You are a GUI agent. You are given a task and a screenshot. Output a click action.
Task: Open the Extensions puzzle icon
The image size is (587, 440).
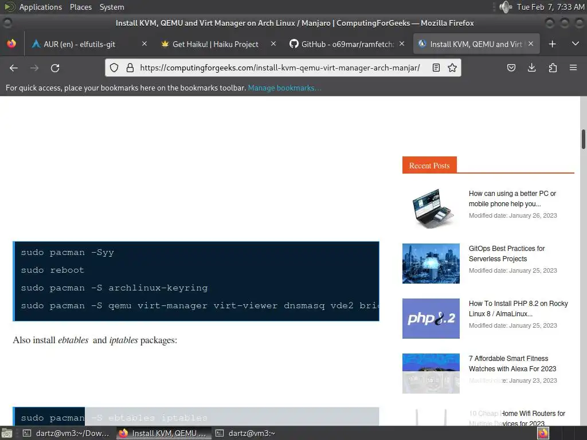point(553,68)
